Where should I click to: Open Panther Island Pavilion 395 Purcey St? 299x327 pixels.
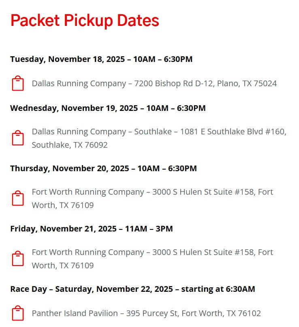point(146,313)
